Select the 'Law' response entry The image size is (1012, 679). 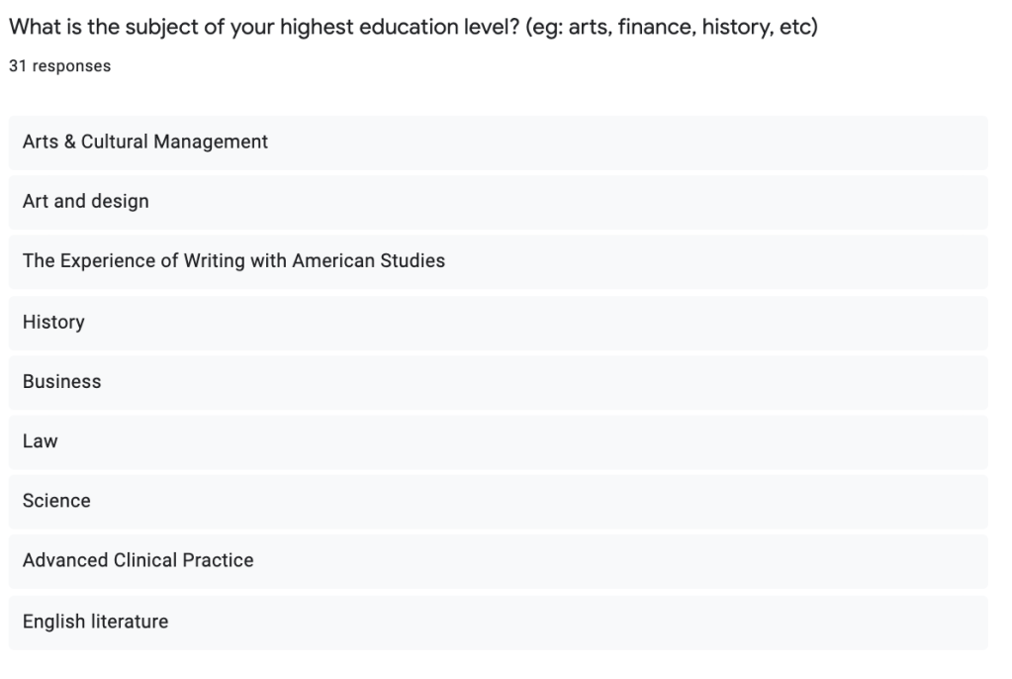point(40,441)
